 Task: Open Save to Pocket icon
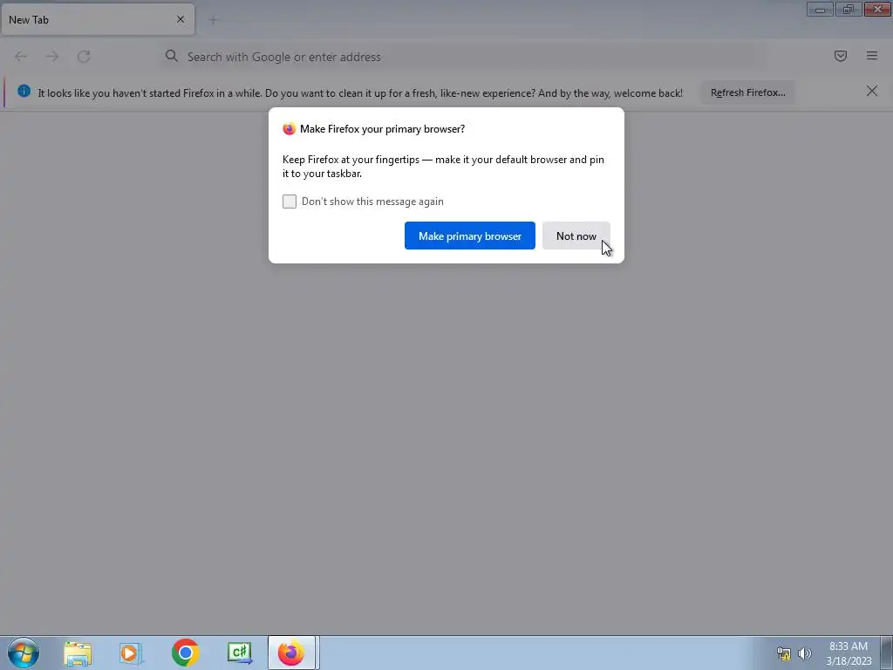pyautogui.click(x=840, y=56)
